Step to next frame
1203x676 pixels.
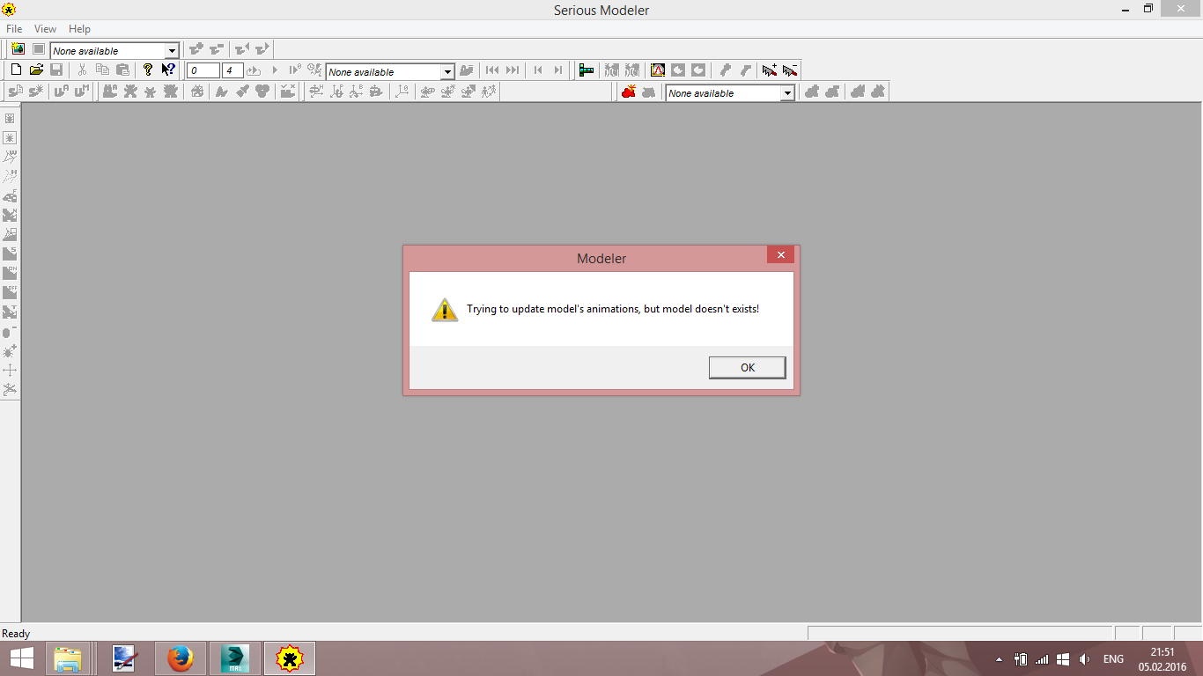558,70
